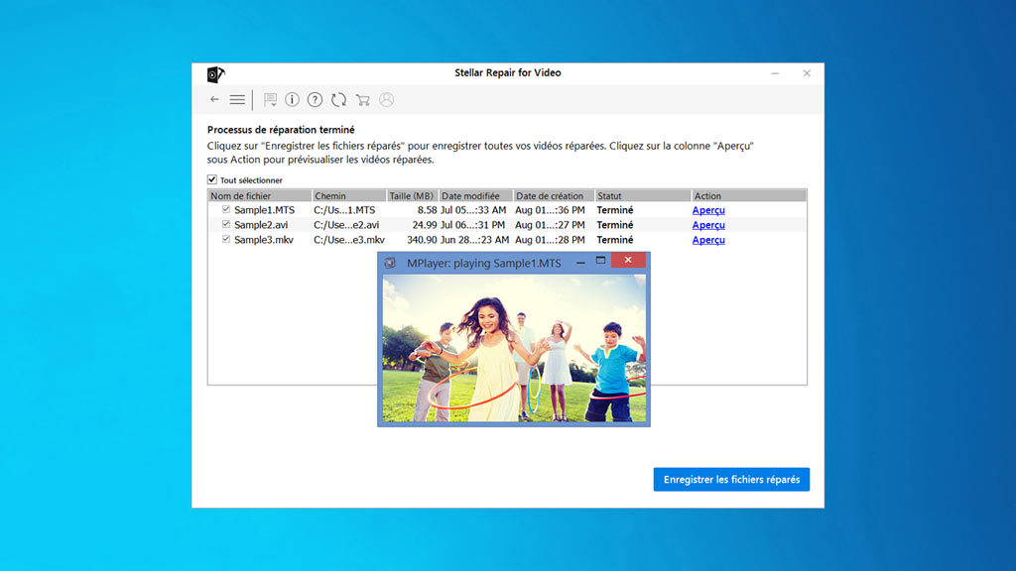Sort by Nom de fichier column

(x=260, y=195)
